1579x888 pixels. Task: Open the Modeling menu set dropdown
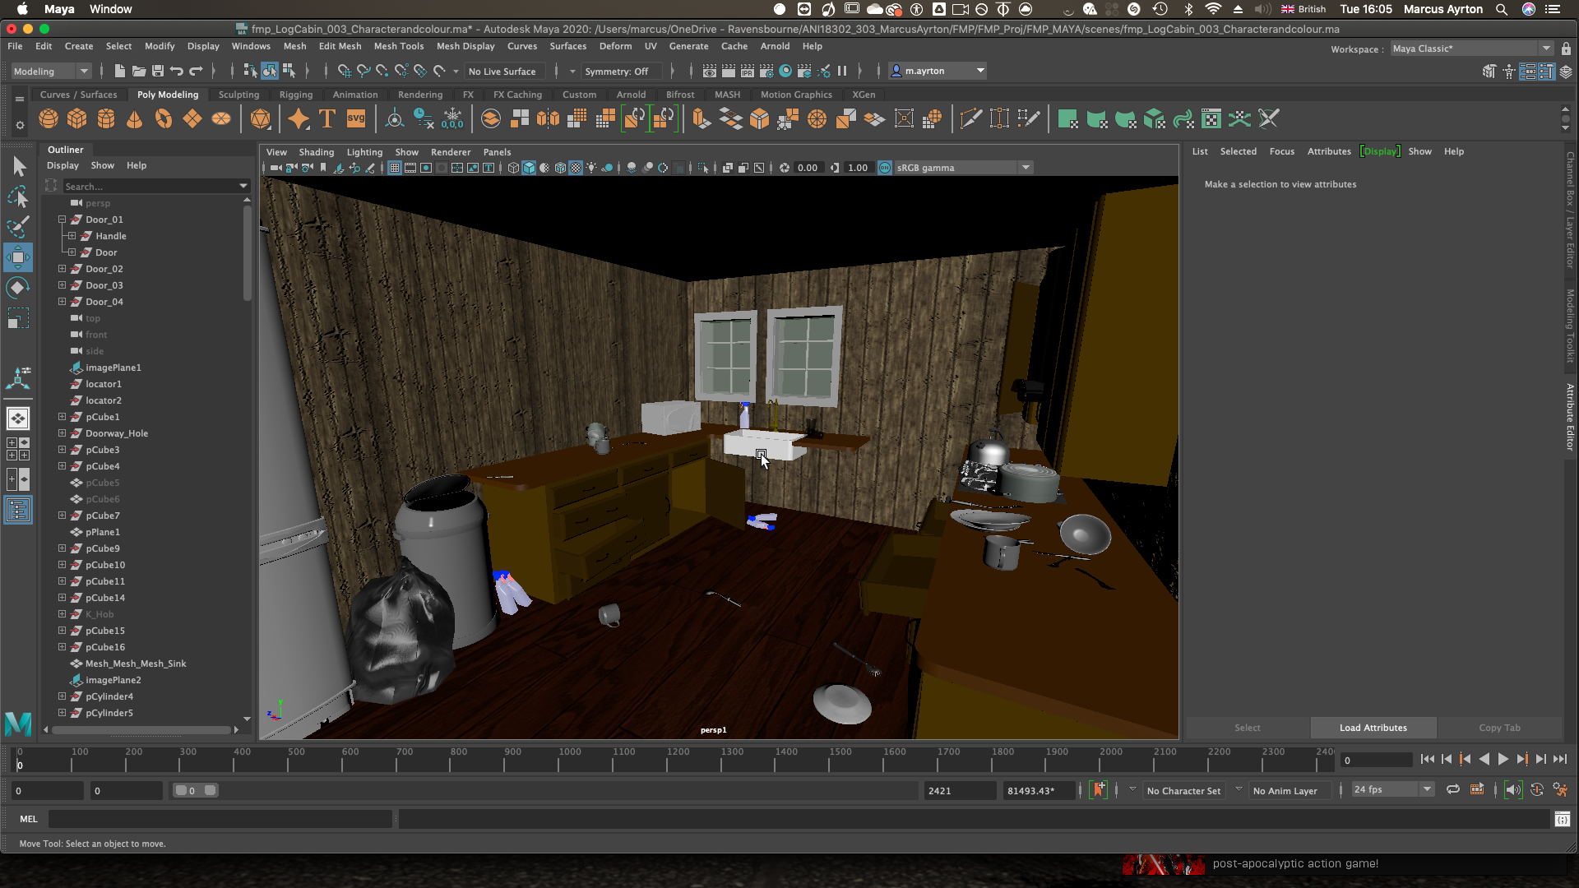[x=51, y=72]
